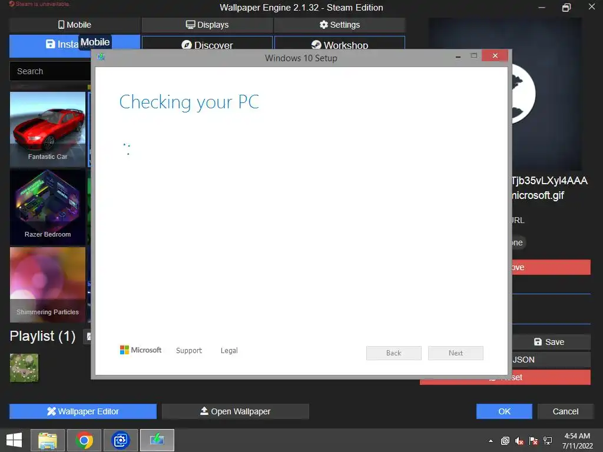603x452 pixels.
Task: Open File Explorer from the taskbar
Action: tap(48, 440)
